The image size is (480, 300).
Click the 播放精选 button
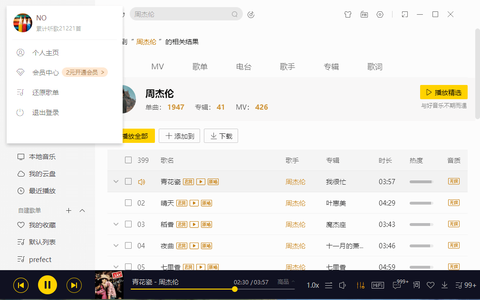point(443,92)
